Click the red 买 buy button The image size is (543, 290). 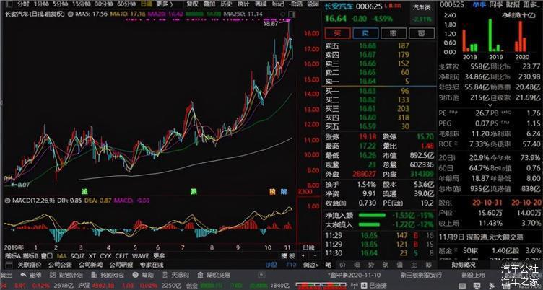[x=338, y=33]
